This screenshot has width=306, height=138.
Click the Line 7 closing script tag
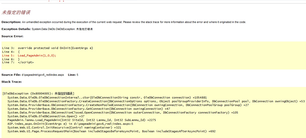[25, 62]
